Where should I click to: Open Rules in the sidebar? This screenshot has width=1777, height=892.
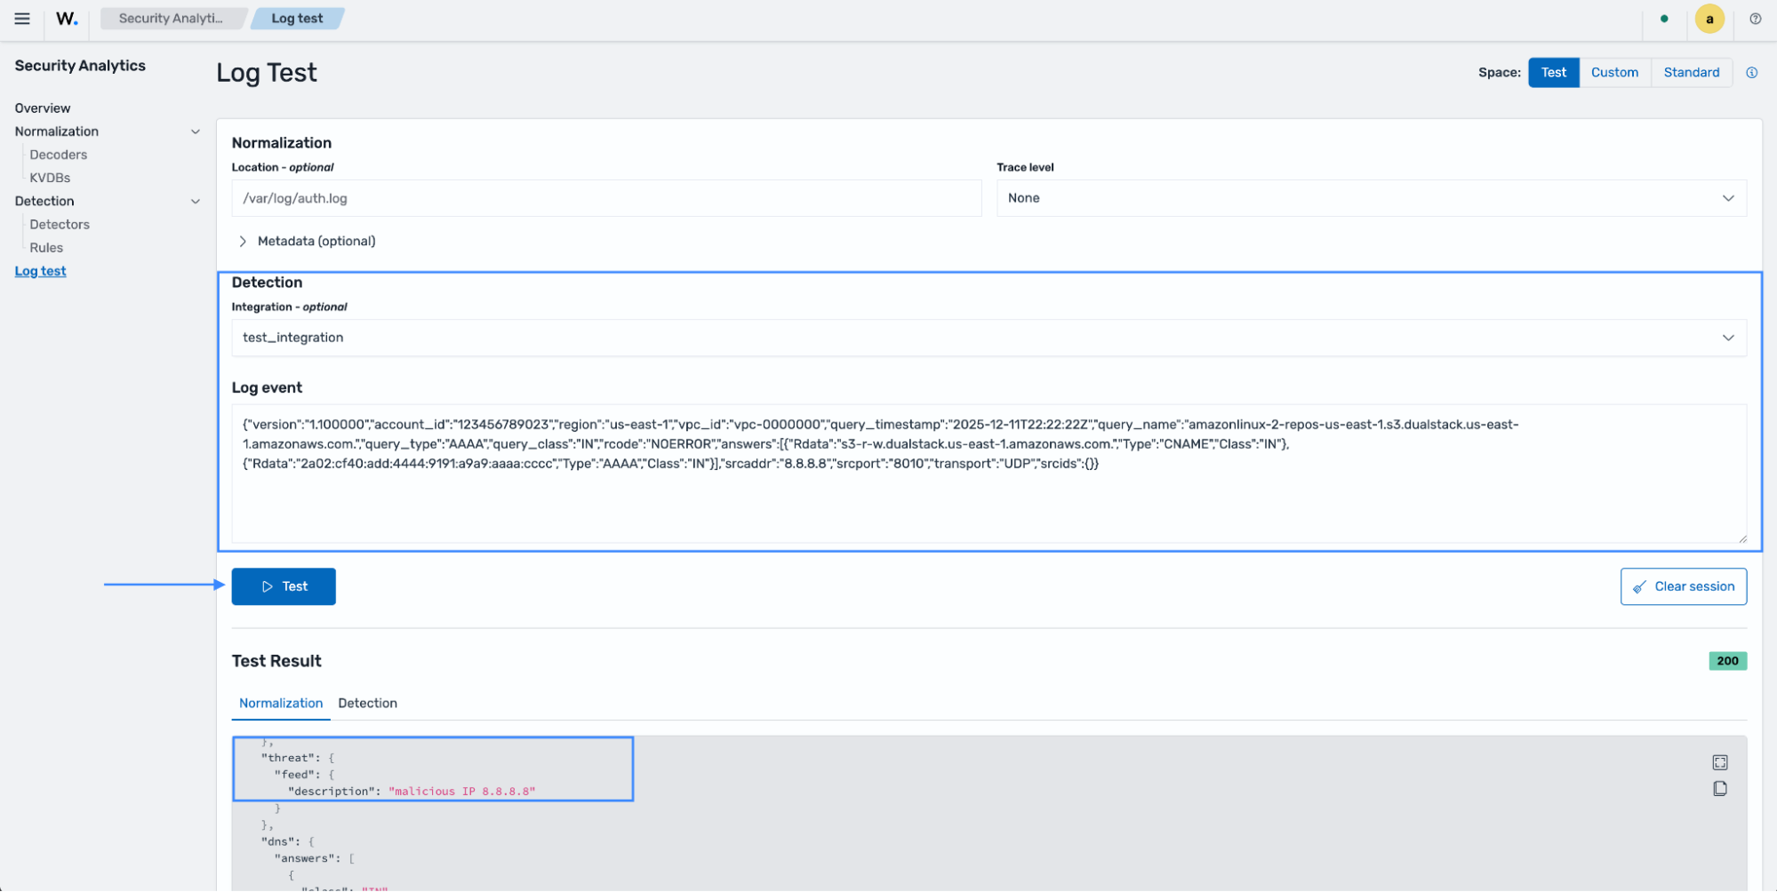pyautogui.click(x=46, y=248)
